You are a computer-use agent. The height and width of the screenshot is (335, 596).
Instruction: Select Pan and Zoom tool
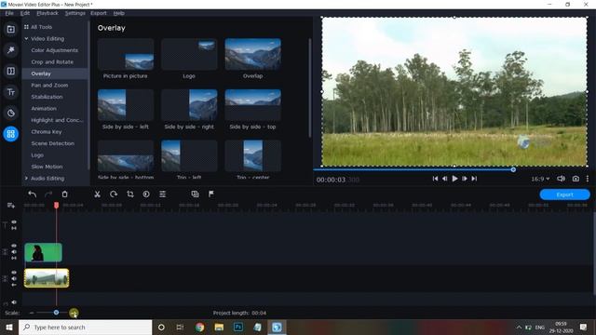[x=49, y=85]
